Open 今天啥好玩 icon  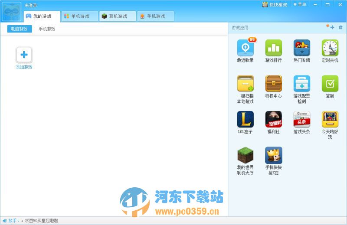click(x=330, y=119)
